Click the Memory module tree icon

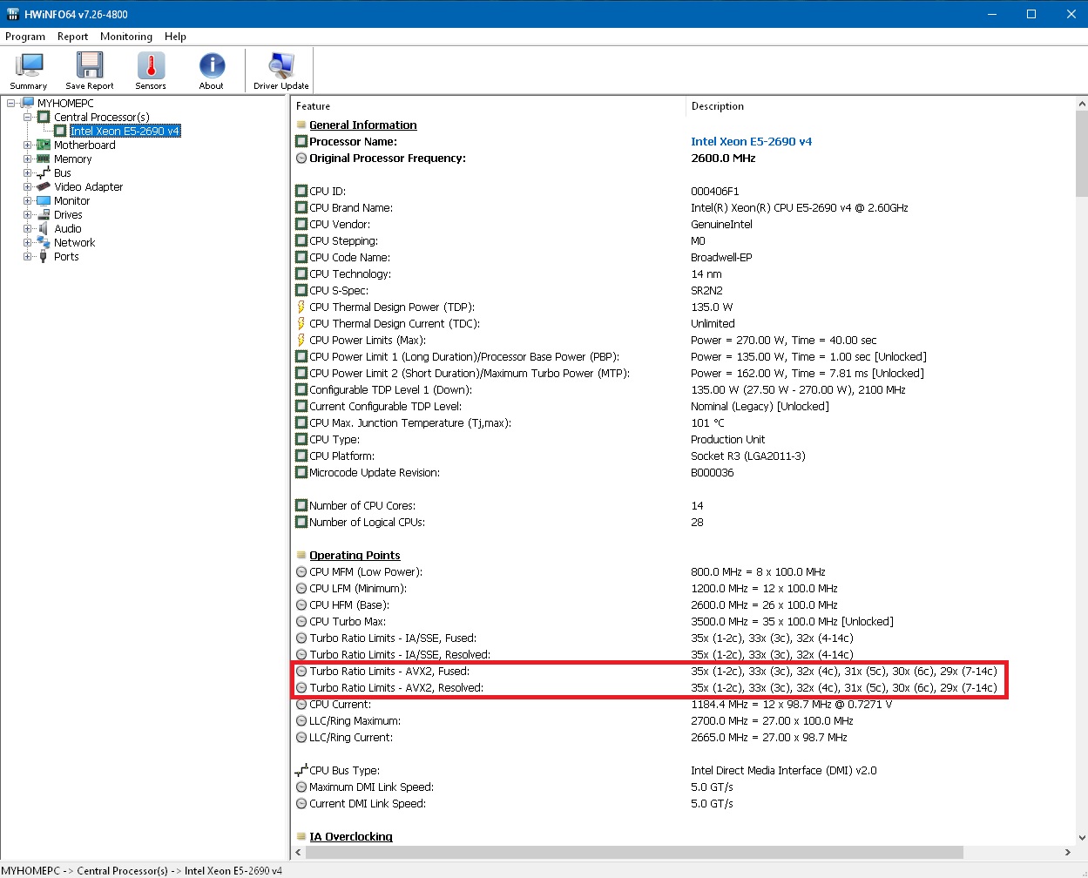coord(44,159)
